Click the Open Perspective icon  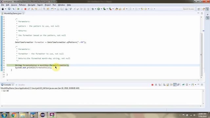pos(199,9)
